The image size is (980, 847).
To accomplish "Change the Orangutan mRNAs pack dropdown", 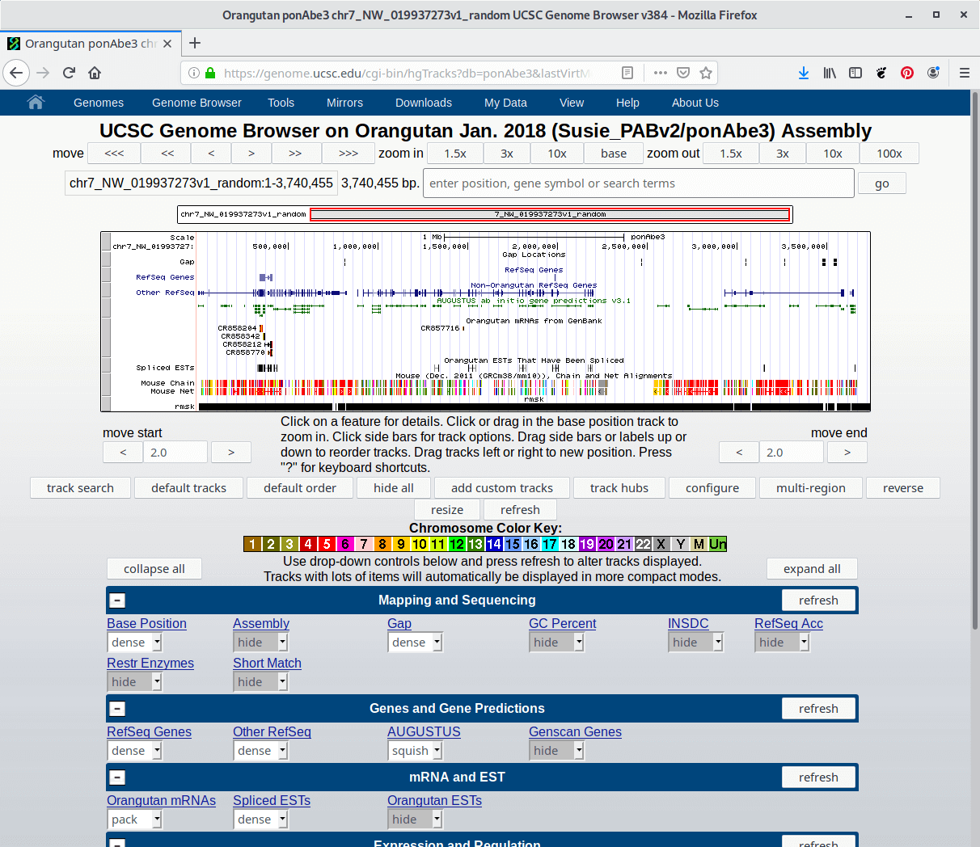I will tap(134, 819).
